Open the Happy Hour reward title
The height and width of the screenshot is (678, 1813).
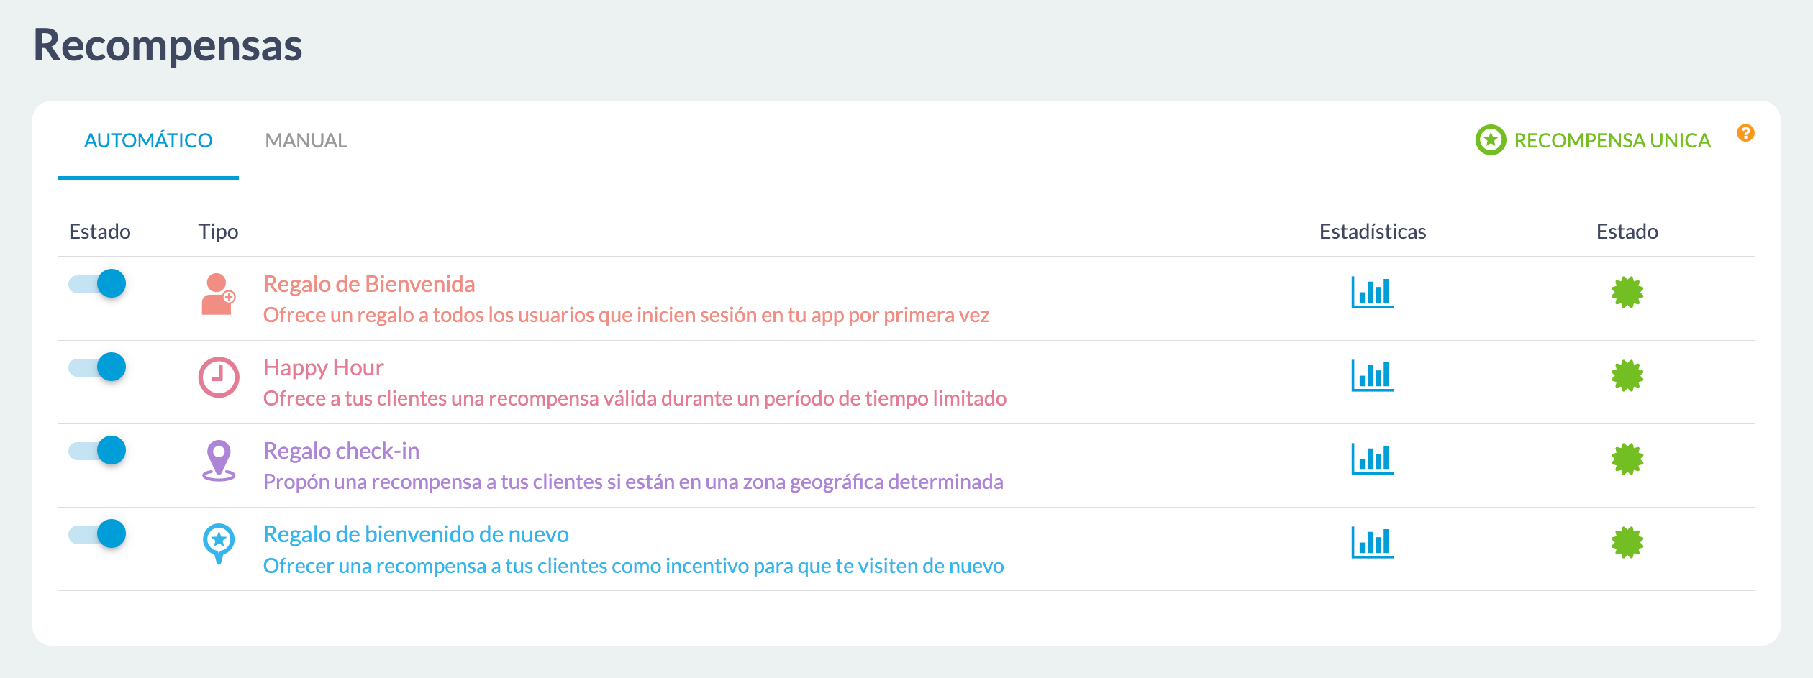click(323, 367)
